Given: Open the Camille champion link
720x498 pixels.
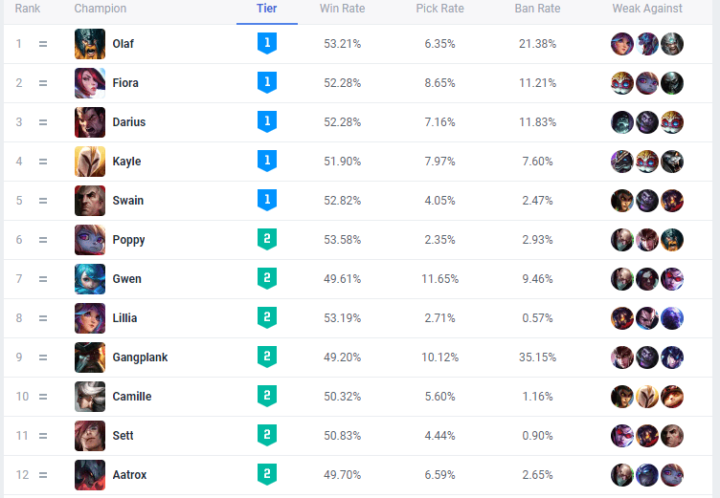Looking at the screenshot, I should click(x=131, y=397).
